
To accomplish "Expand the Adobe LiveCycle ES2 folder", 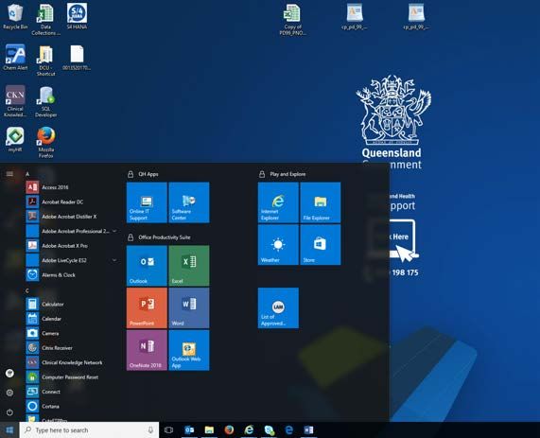I will (114, 260).
